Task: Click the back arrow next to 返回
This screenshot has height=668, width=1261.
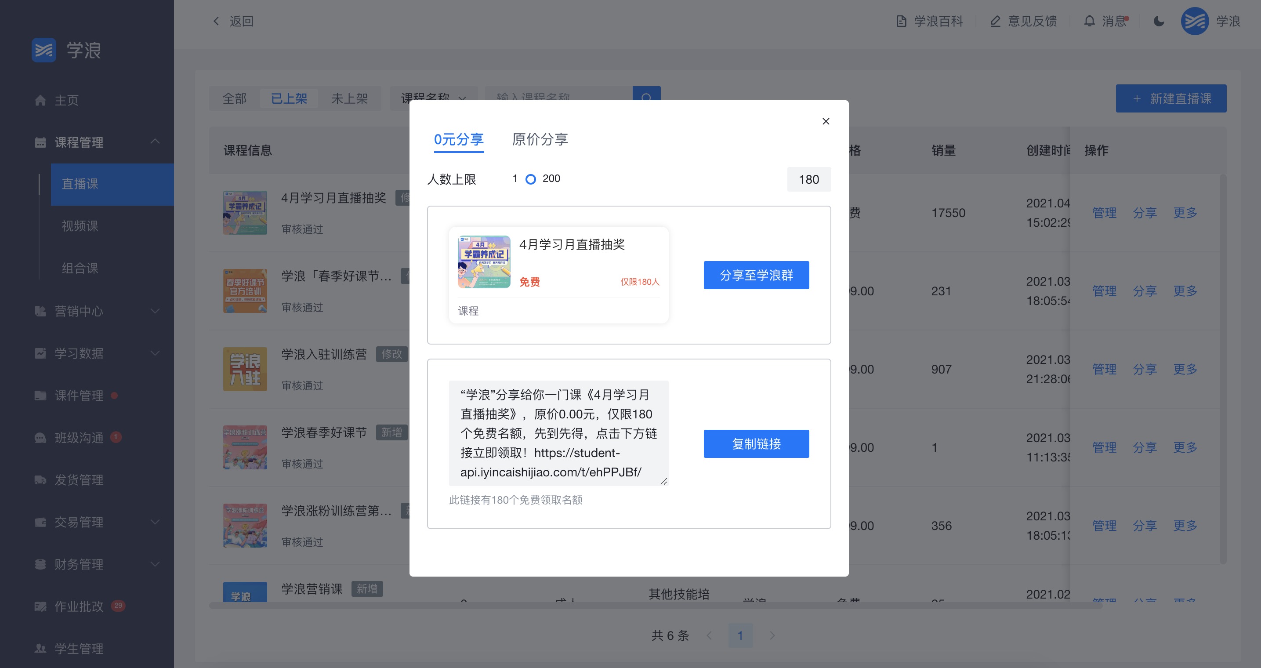Action: (x=216, y=21)
